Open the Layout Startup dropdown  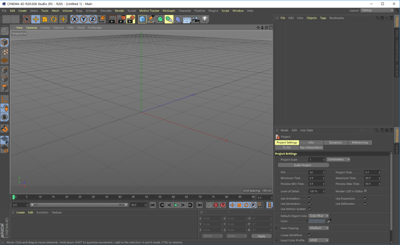(377, 10)
